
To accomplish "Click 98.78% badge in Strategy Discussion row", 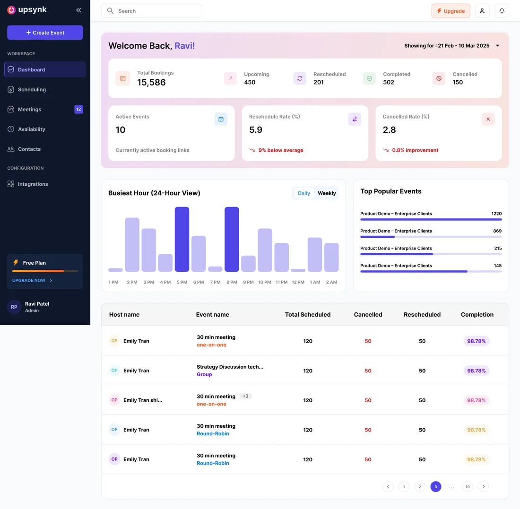I will [476, 371].
